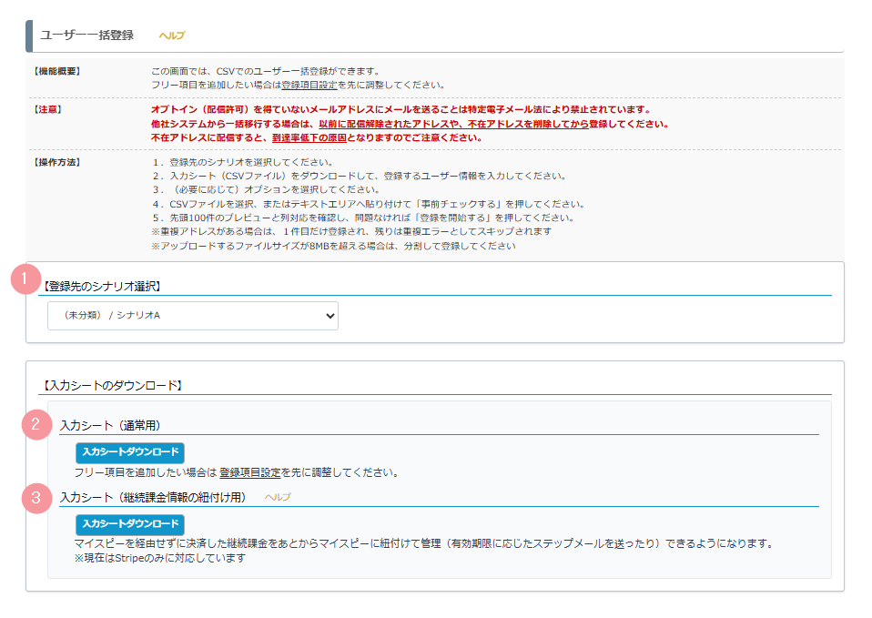Download the 継続課金情報の紐付け用 input sheet
872x618 pixels.
point(129,524)
